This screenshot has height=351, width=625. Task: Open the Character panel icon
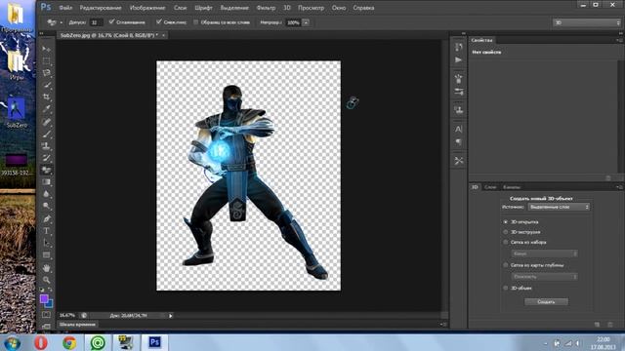pos(459,129)
